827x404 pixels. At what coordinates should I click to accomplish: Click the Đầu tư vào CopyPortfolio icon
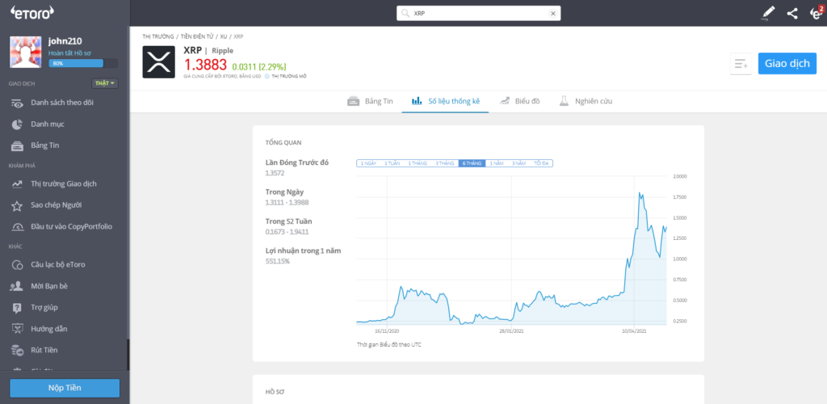point(17,227)
